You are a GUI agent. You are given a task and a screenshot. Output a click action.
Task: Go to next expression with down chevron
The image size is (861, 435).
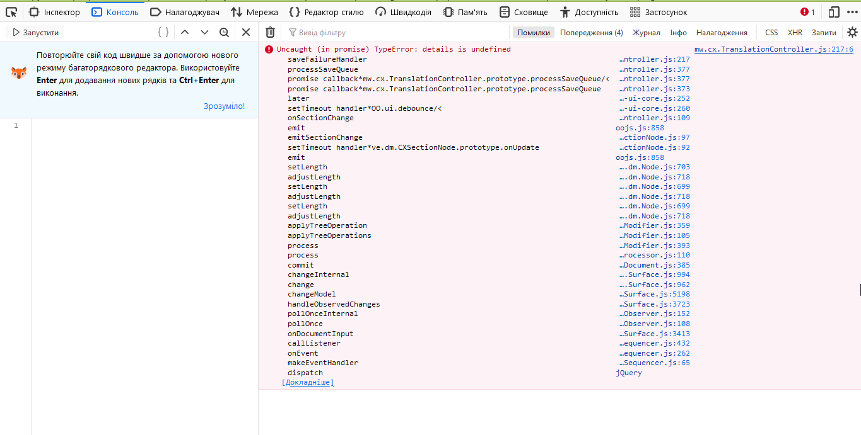(204, 32)
